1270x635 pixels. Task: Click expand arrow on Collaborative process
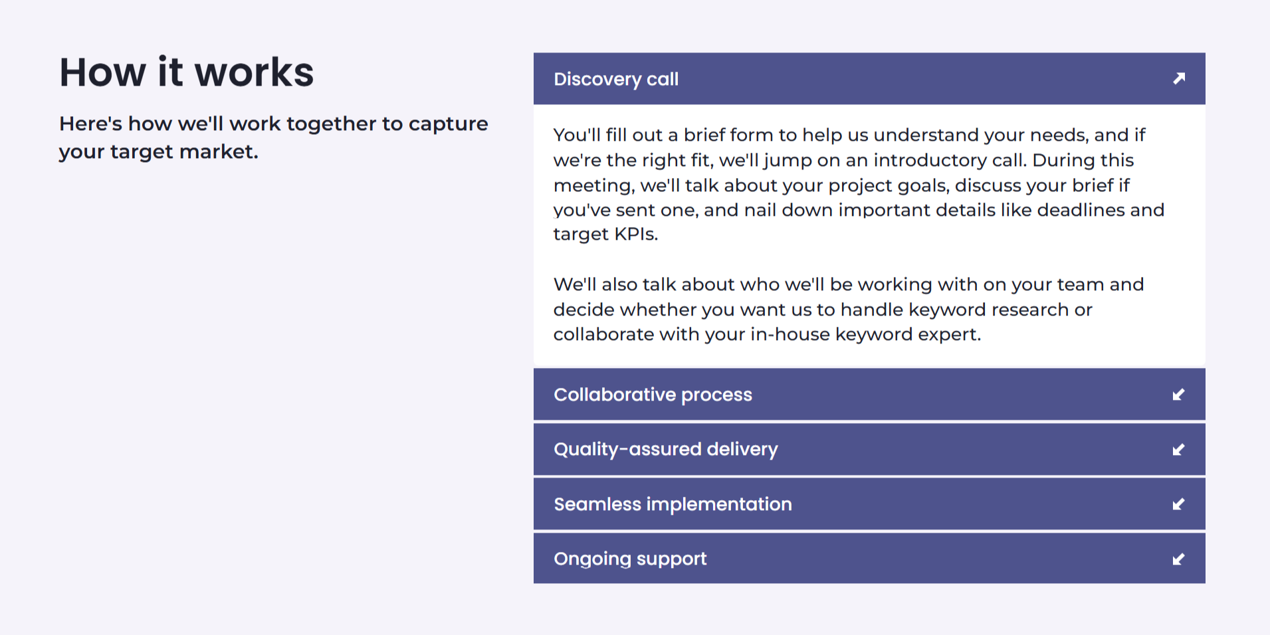click(1178, 395)
